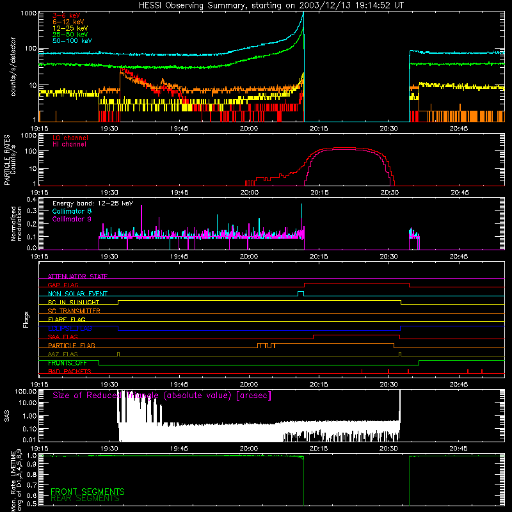Click the yellow 12-25 keV legend entry

click(x=70, y=28)
